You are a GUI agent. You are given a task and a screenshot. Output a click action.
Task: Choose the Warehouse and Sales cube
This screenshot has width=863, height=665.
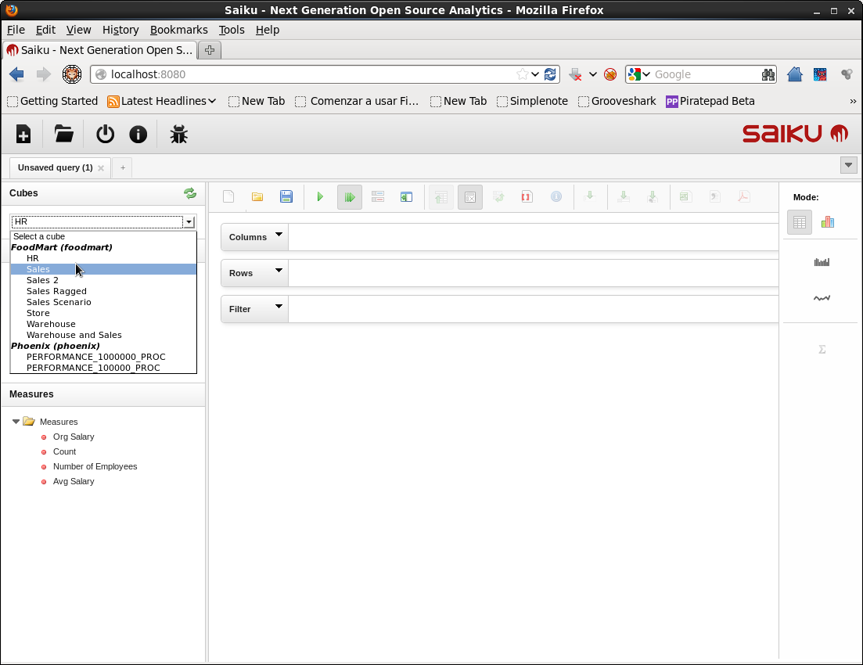point(74,335)
